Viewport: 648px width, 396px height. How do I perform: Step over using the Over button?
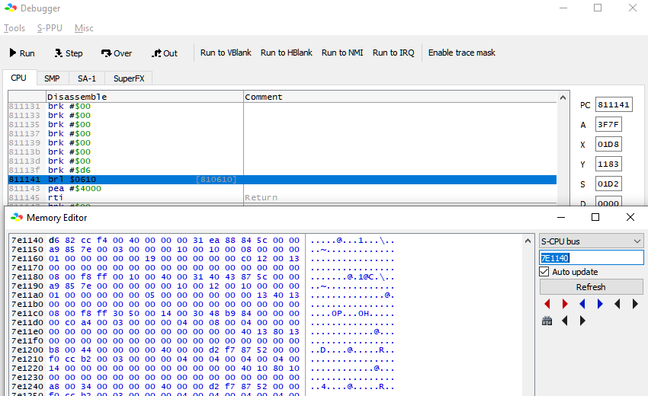click(117, 53)
